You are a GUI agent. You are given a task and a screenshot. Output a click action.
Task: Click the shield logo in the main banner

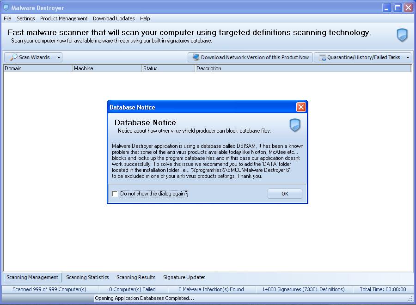point(402,35)
